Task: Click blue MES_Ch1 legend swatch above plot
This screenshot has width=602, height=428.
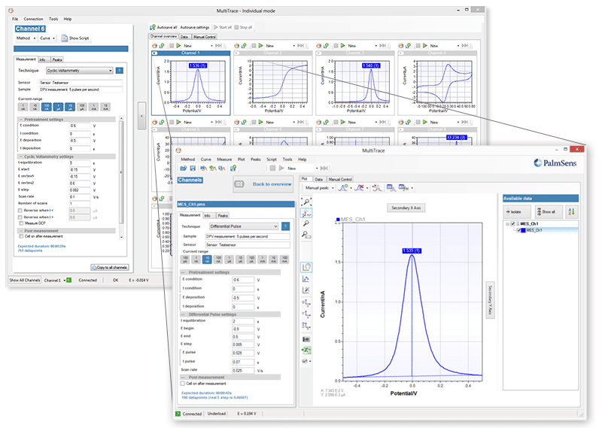Action: pyautogui.click(x=338, y=220)
